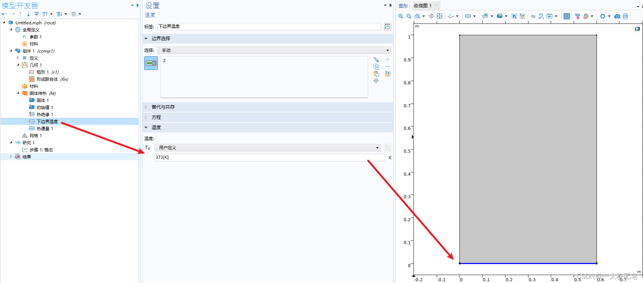Click the Print graphics icon

(625, 16)
